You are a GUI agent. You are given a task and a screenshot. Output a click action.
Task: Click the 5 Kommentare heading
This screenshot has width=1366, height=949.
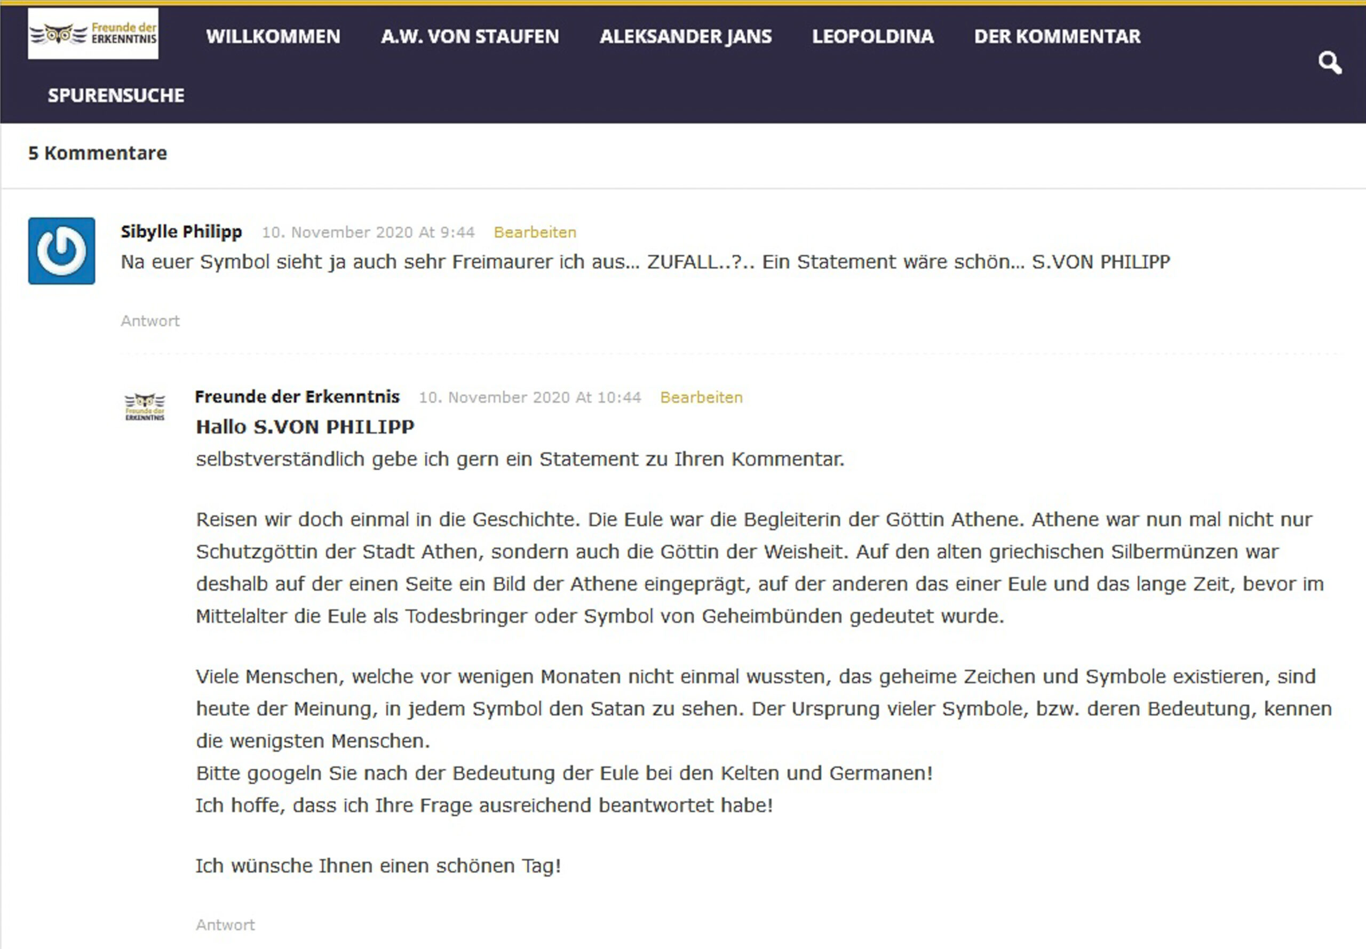coord(98,153)
